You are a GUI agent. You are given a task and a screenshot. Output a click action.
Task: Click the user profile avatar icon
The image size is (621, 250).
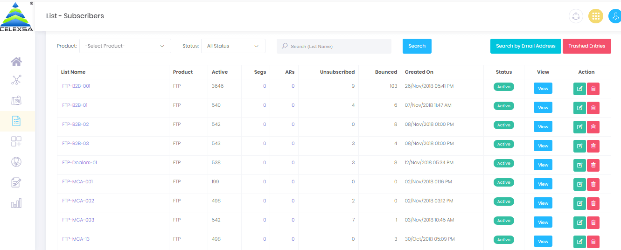click(615, 16)
